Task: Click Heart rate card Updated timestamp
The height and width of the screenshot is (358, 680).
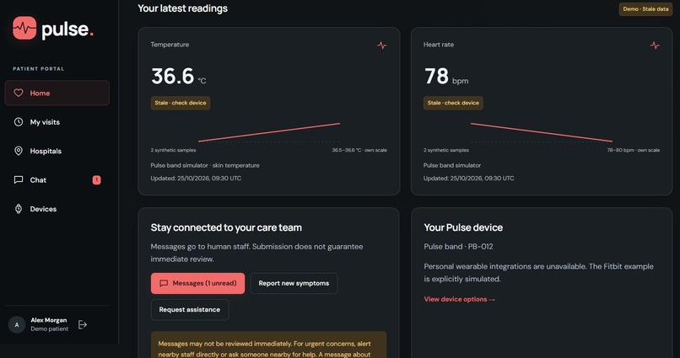Action: coord(469,179)
